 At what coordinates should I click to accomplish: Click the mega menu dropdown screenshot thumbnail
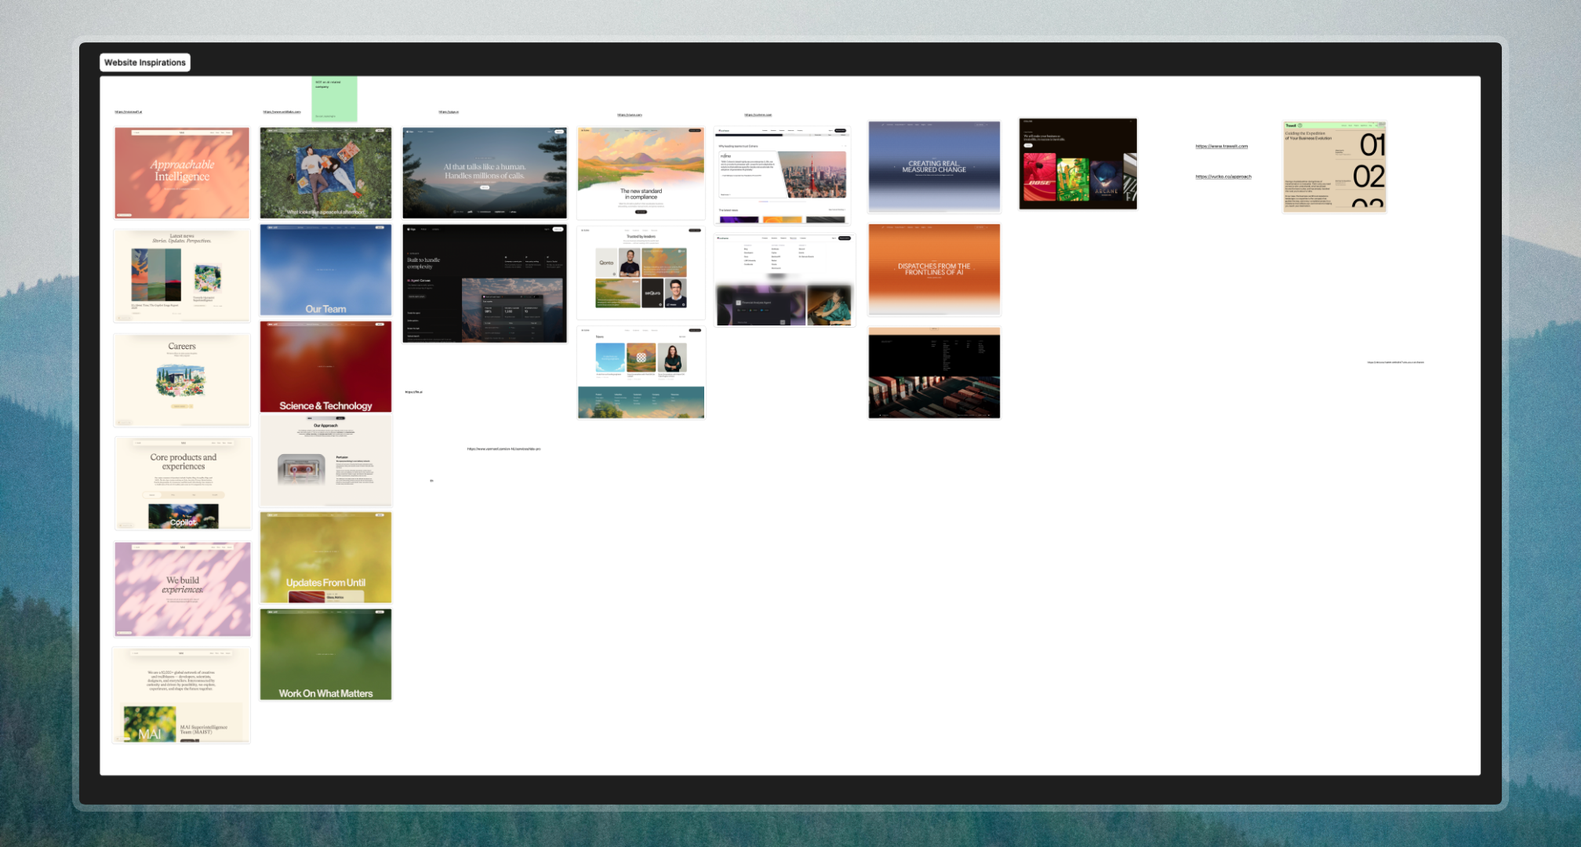click(784, 280)
